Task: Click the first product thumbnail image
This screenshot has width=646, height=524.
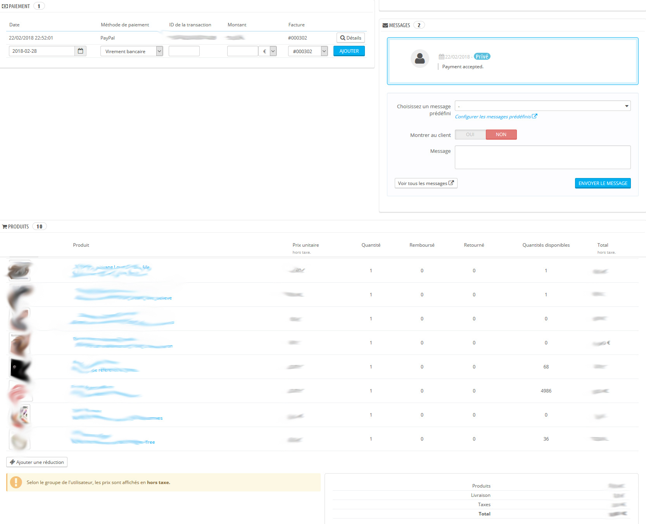Action: [19, 271]
